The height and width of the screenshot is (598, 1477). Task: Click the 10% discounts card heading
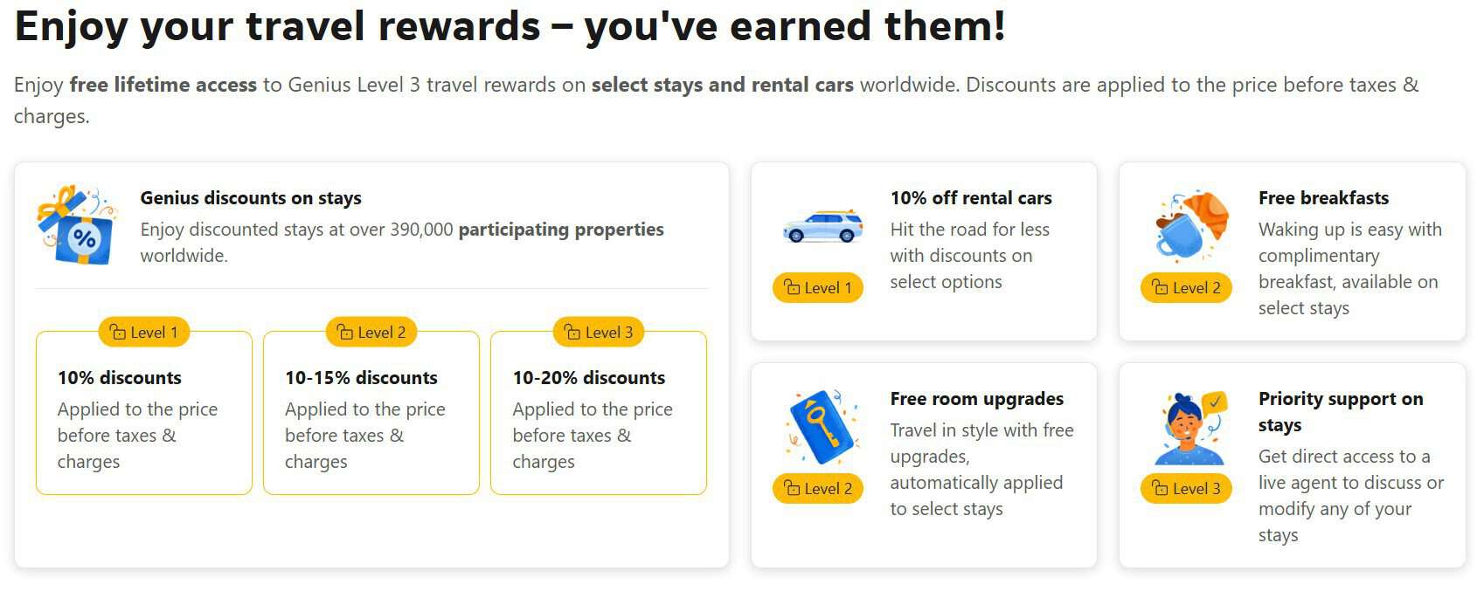pyautogui.click(x=120, y=378)
